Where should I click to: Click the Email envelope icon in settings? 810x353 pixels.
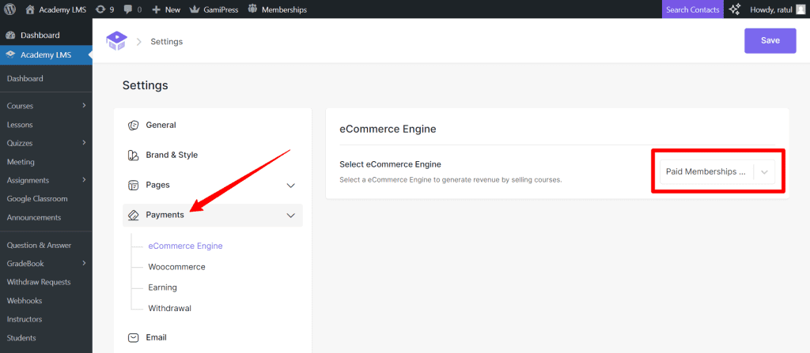coord(133,337)
